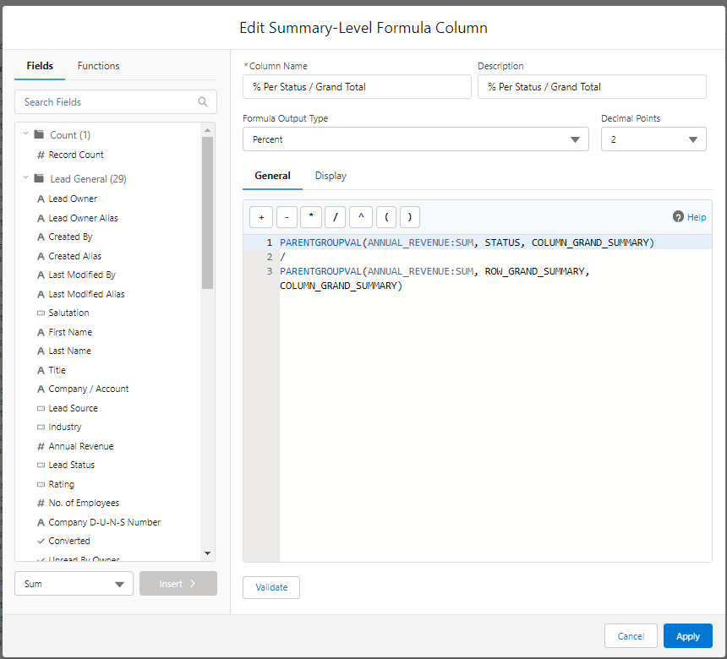The image size is (727, 659).
Task: Click the Count folder icon
Action: [x=40, y=134]
